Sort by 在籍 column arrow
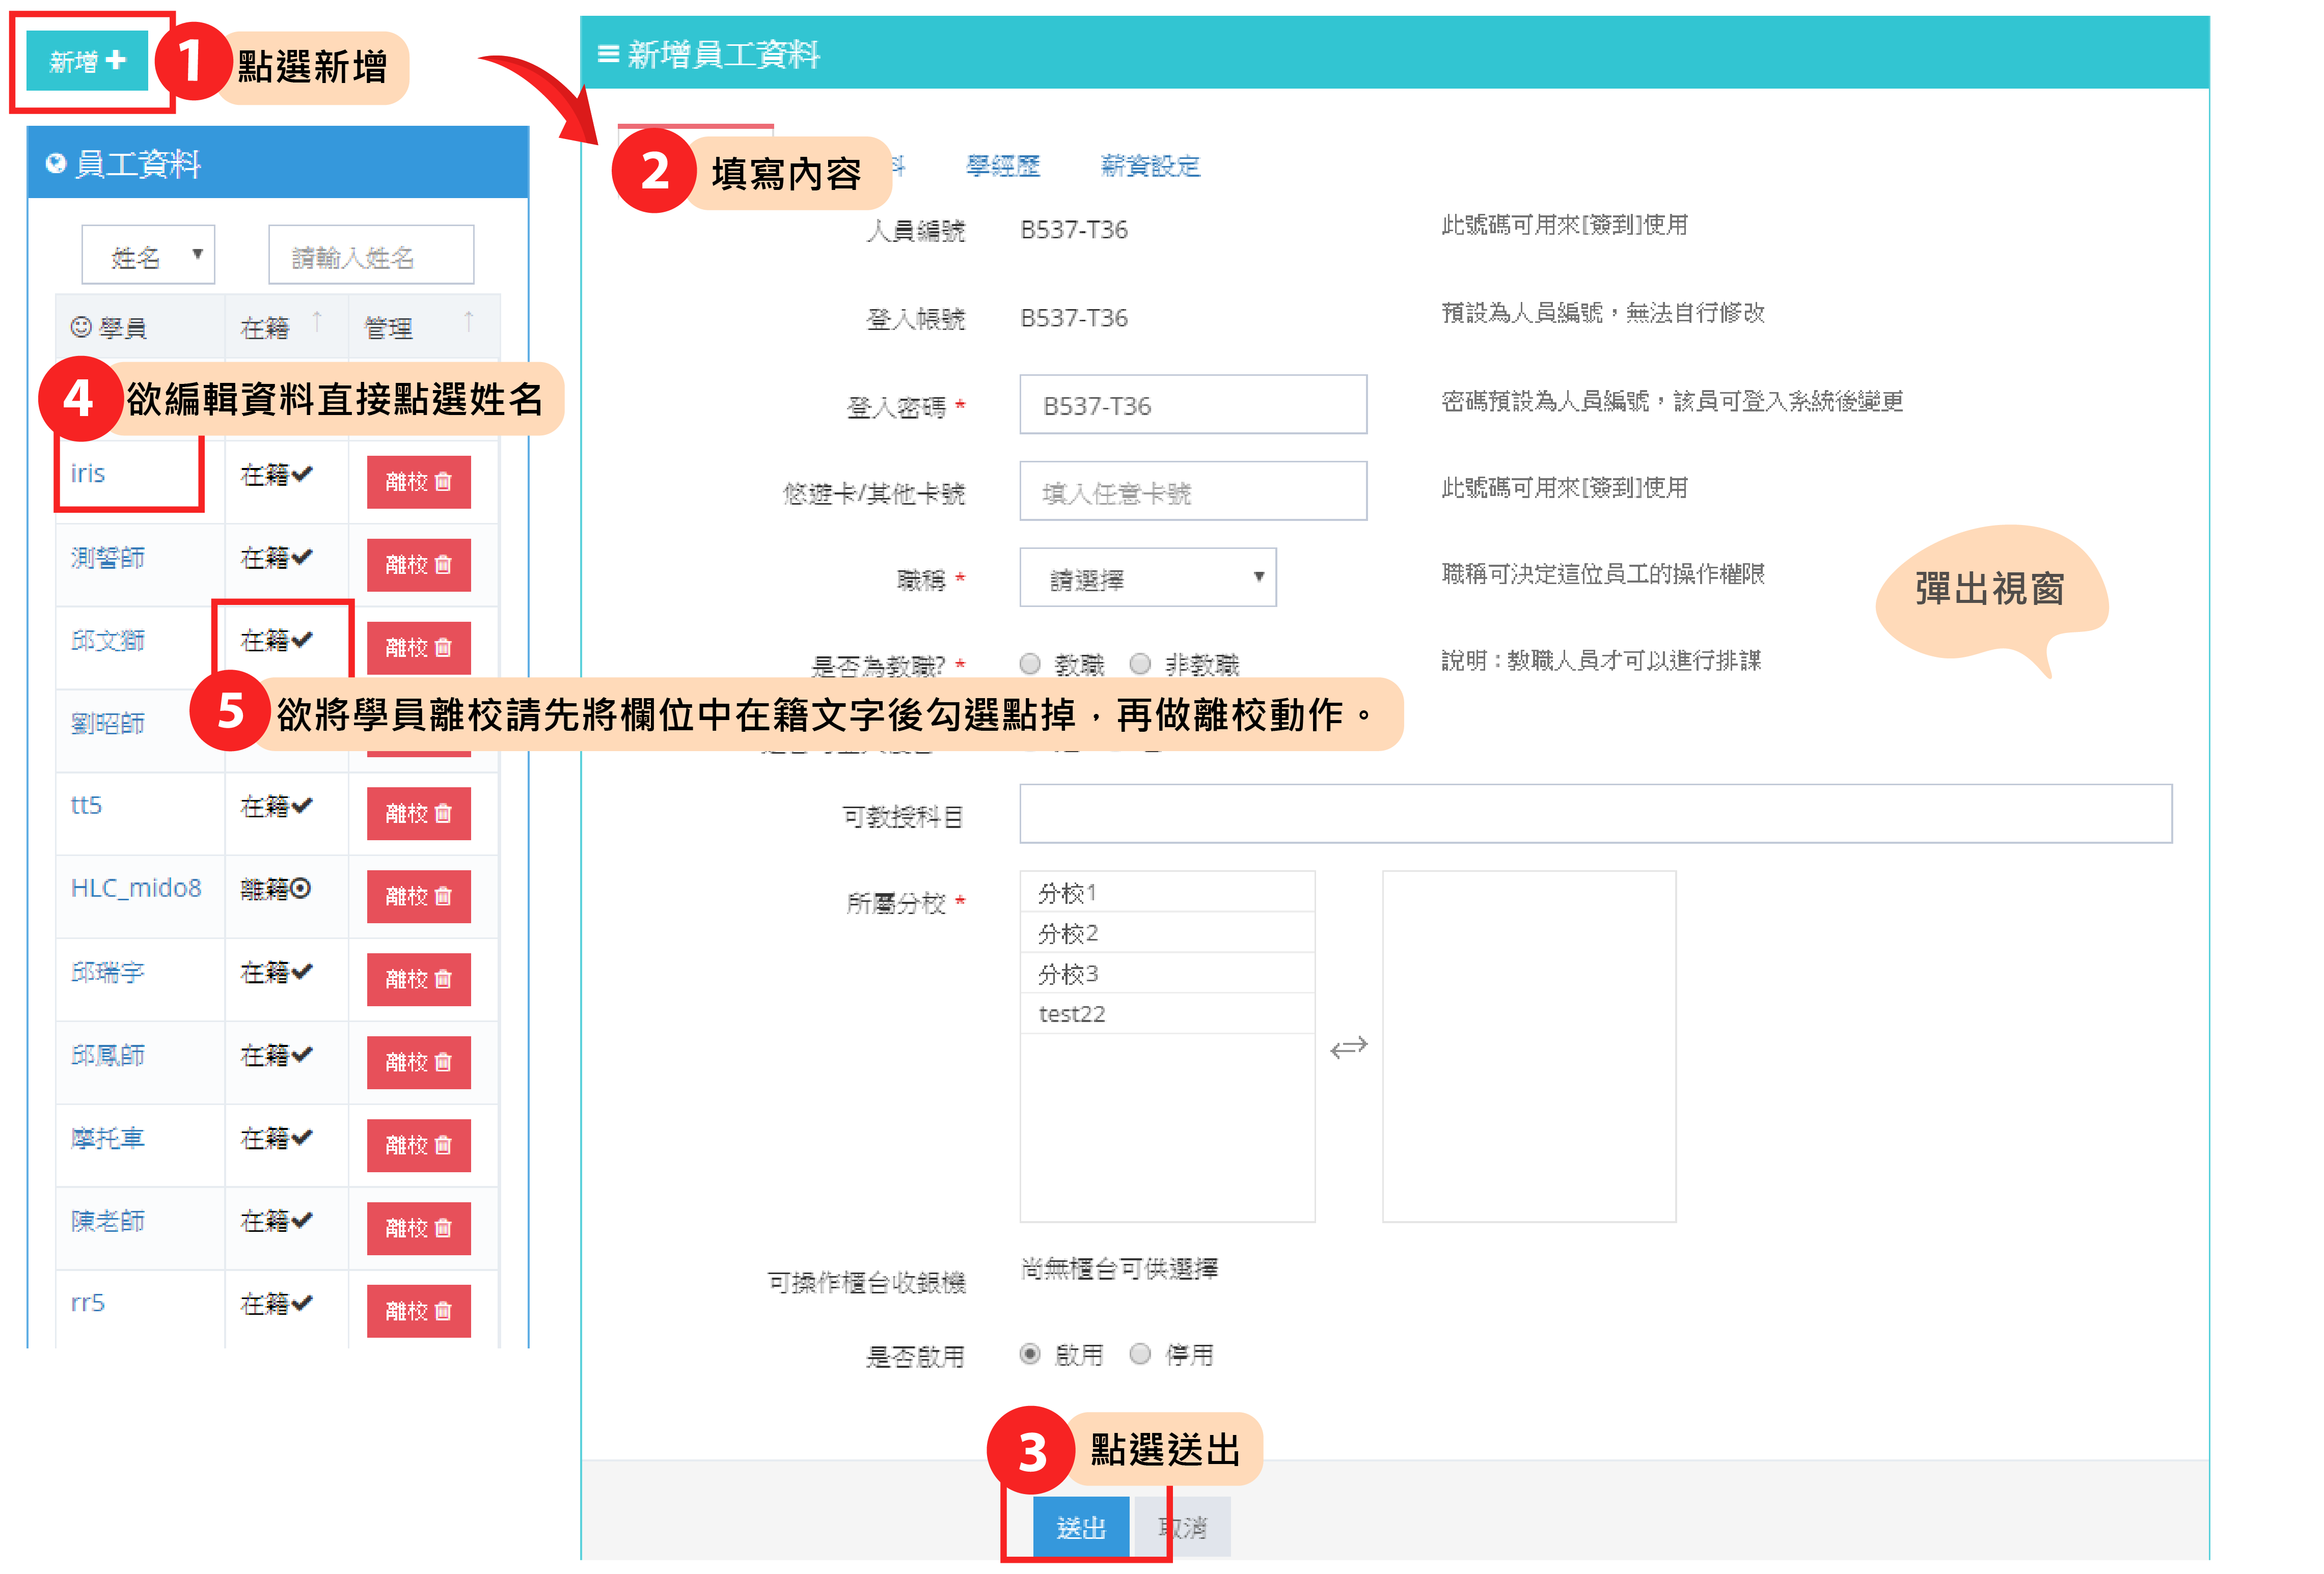This screenshot has height=1574, width=2324. click(317, 322)
